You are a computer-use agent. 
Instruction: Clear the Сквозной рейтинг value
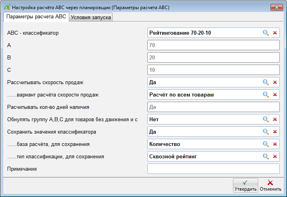[275, 157]
